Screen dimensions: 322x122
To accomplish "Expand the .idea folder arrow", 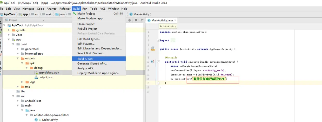I will (9, 35).
